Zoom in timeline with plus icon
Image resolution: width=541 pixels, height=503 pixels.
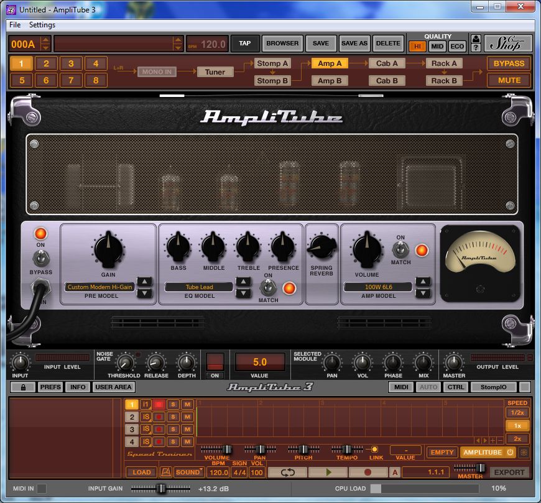coord(492,441)
